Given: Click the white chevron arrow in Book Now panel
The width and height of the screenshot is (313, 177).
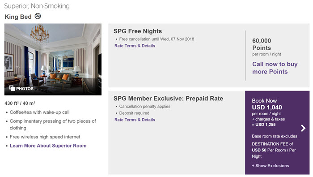Looking at the screenshot, I should point(303,128).
